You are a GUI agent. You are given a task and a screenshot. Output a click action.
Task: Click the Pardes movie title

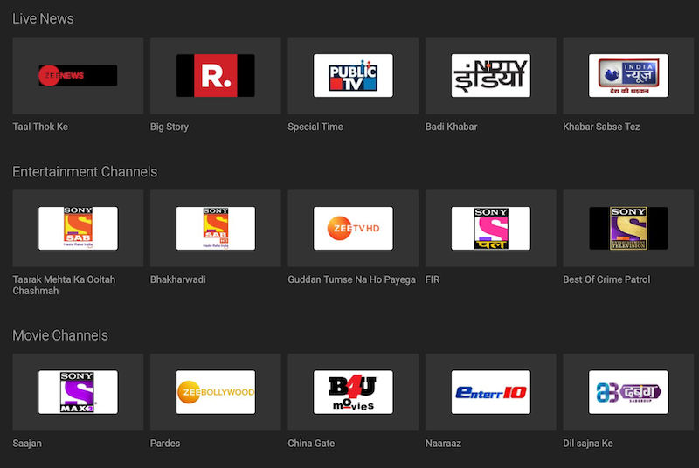165,444
